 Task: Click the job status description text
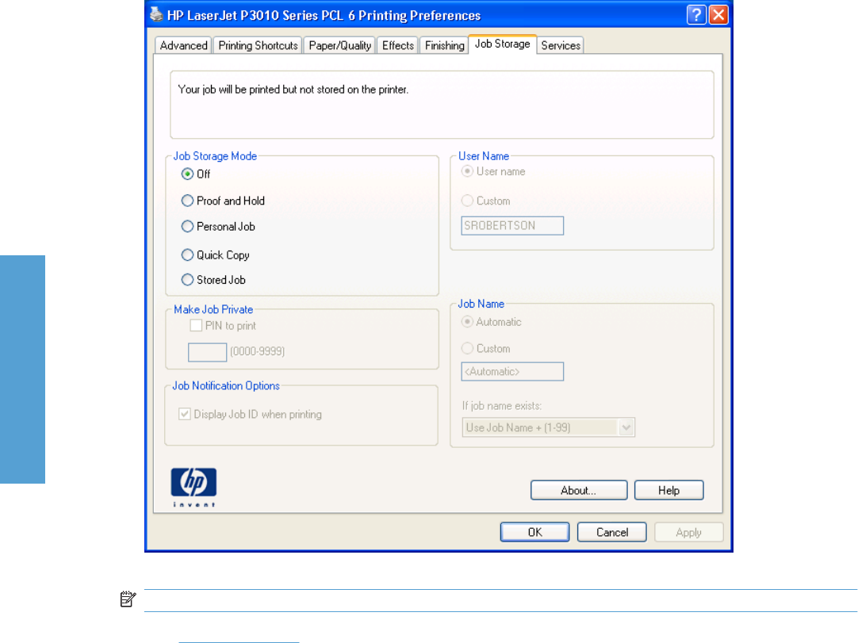coord(293,90)
